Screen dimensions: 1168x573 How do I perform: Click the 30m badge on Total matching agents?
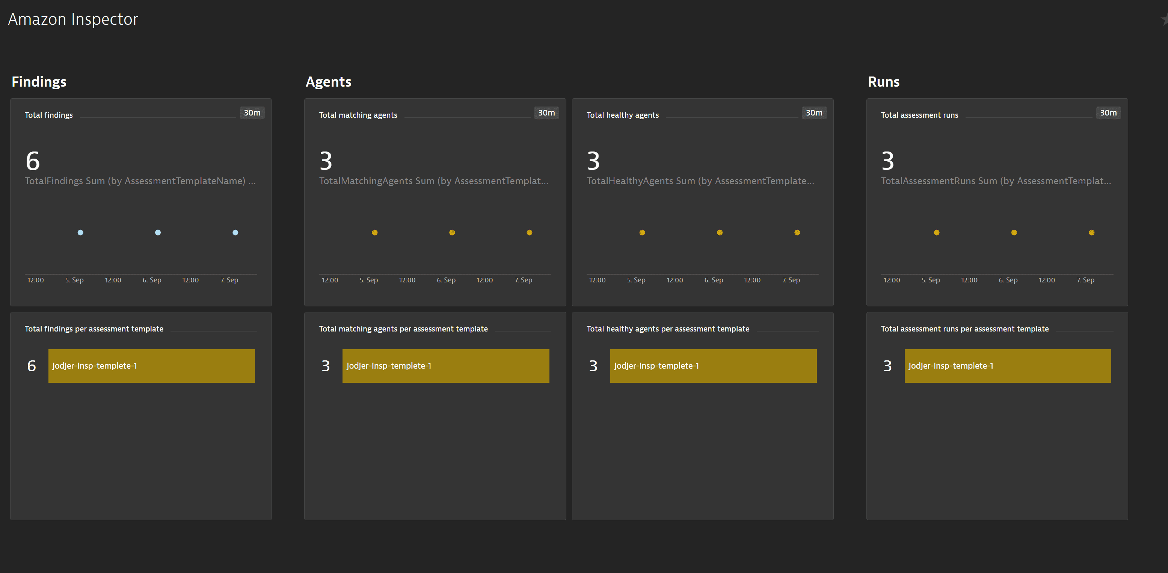[x=546, y=113]
